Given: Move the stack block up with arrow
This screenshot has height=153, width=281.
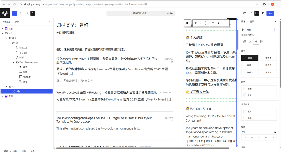Looking at the screenshot, I should 205,22.
